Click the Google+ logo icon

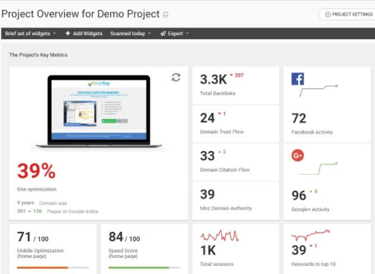pos(298,156)
